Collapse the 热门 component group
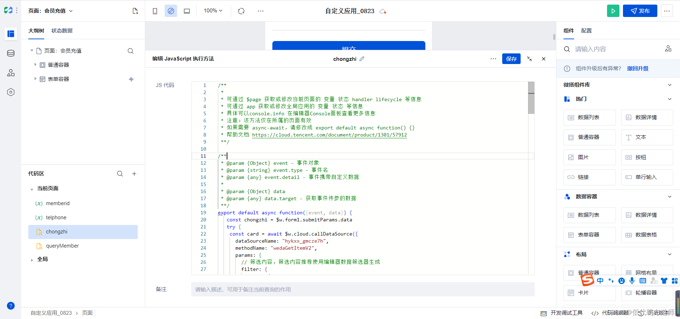 tap(670, 99)
